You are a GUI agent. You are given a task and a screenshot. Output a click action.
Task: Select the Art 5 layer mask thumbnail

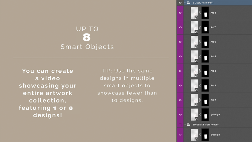click(x=205, y=56)
